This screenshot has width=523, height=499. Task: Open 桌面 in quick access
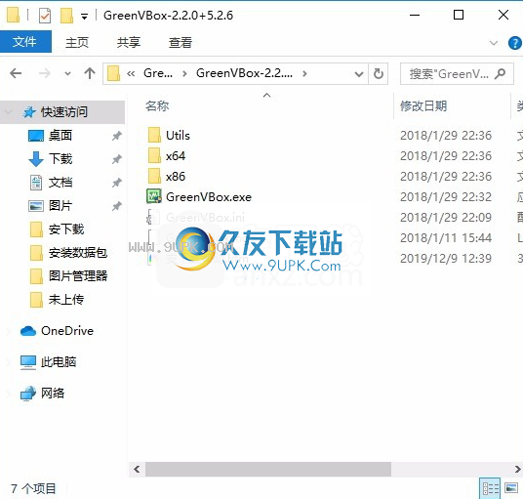[60, 136]
